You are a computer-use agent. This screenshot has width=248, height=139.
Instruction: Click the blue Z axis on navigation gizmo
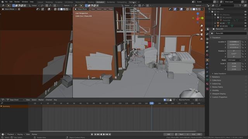click(x=198, y=14)
